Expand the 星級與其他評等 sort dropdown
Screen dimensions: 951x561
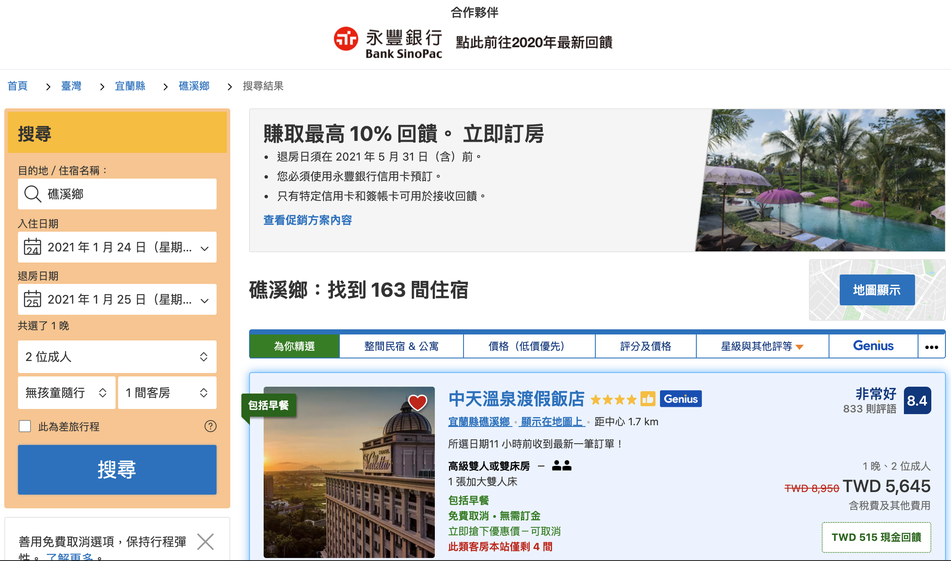[762, 346]
